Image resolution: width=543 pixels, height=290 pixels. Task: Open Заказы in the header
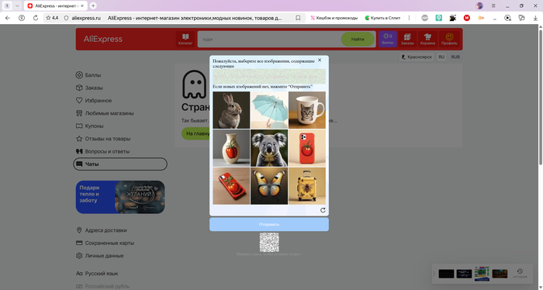407,39
